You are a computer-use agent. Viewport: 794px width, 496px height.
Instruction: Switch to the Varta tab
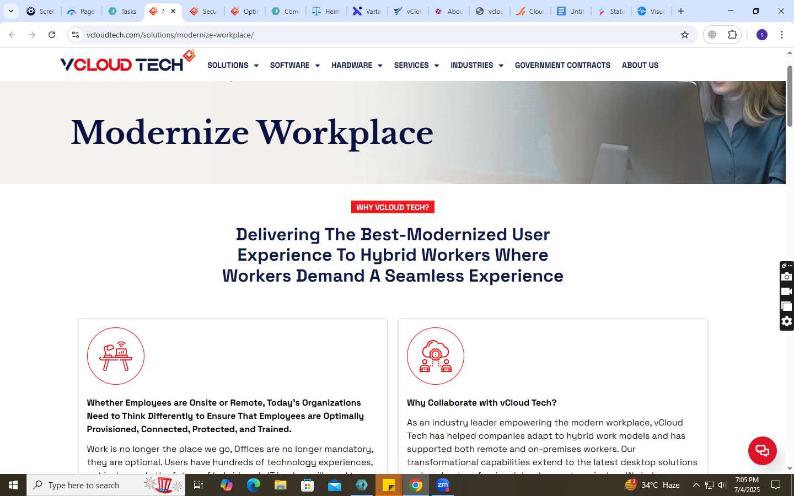point(367,11)
